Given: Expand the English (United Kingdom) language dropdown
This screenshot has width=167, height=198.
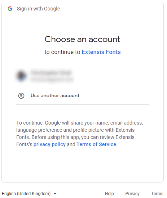Looking at the screenshot, I should coord(29,193).
